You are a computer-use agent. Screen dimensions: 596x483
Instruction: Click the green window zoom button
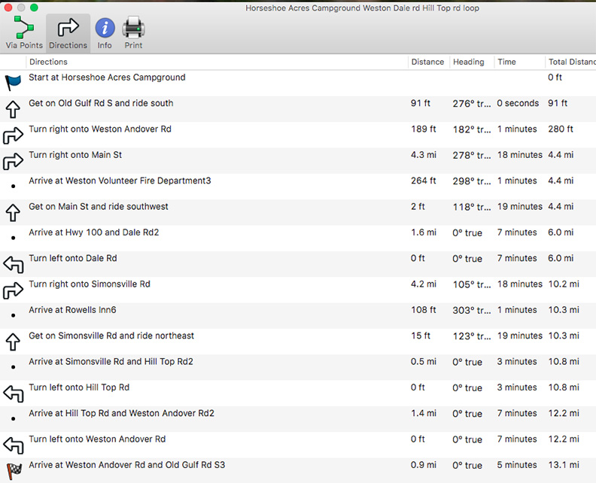[x=35, y=8]
